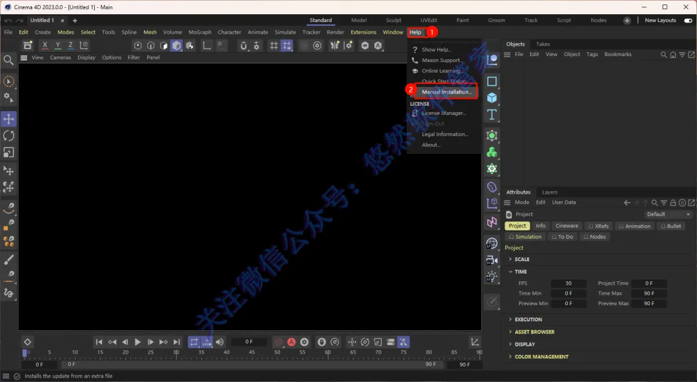Play the animation forward
The width and height of the screenshot is (697, 382).
click(138, 342)
